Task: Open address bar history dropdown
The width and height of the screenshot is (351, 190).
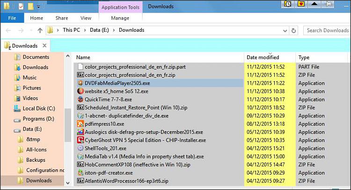Action: (285, 31)
